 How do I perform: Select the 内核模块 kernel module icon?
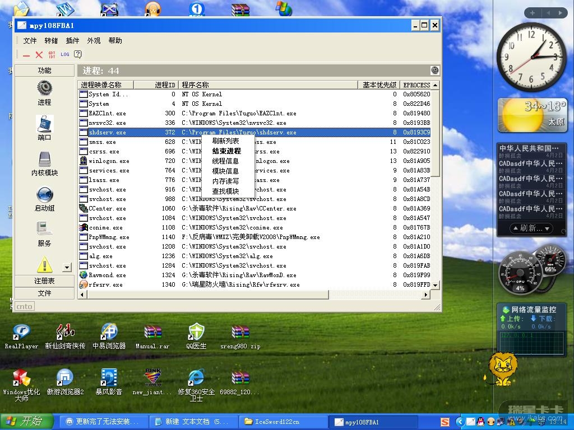[x=44, y=160]
